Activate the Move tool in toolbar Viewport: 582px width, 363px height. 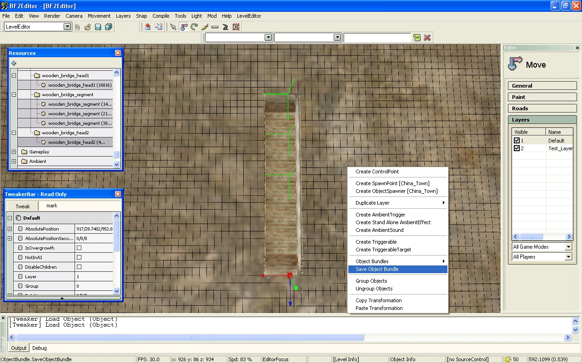[x=184, y=27]
